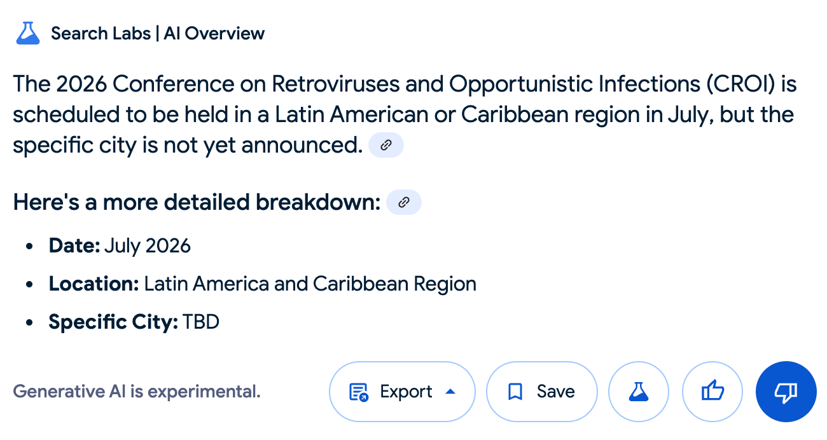
Task: Click the Export document icon
Action: pyautogui.click(x=359, y=392)
